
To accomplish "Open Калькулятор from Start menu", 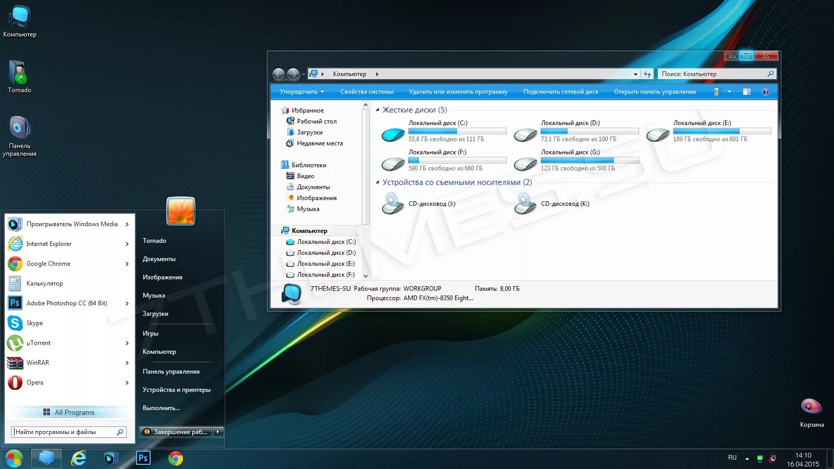I will click(70, 283).
